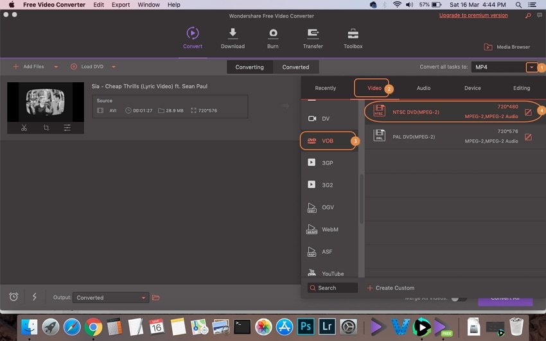546x341 pixels.
Task: Open the Export menu
Action: [x=121, y=4]
